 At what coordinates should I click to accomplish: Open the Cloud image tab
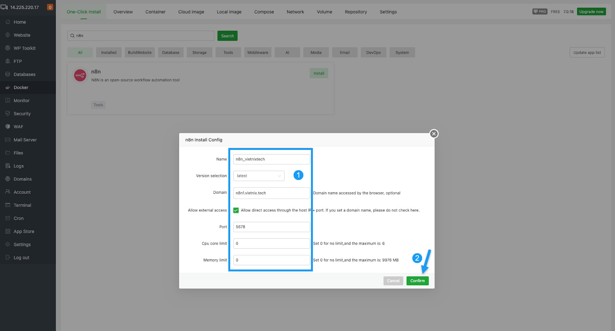click(x=191, y=12)
